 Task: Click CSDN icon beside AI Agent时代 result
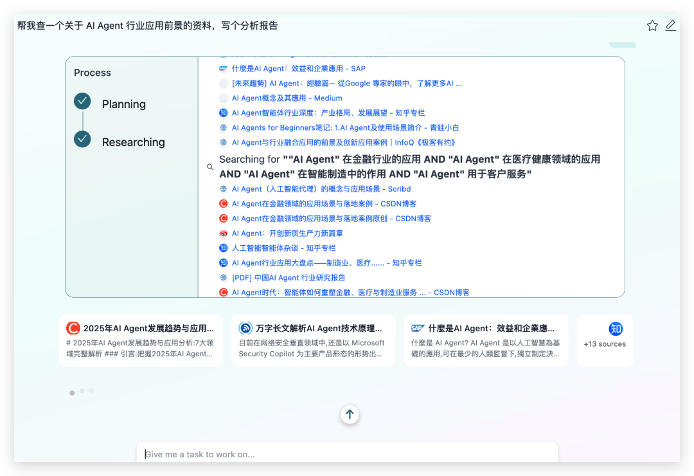point(224,292)
